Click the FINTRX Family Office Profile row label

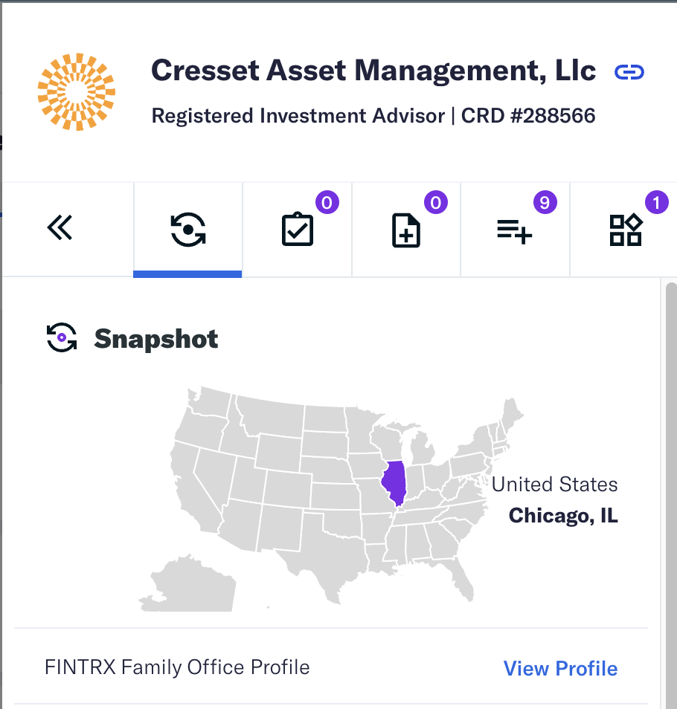(177, 667)
